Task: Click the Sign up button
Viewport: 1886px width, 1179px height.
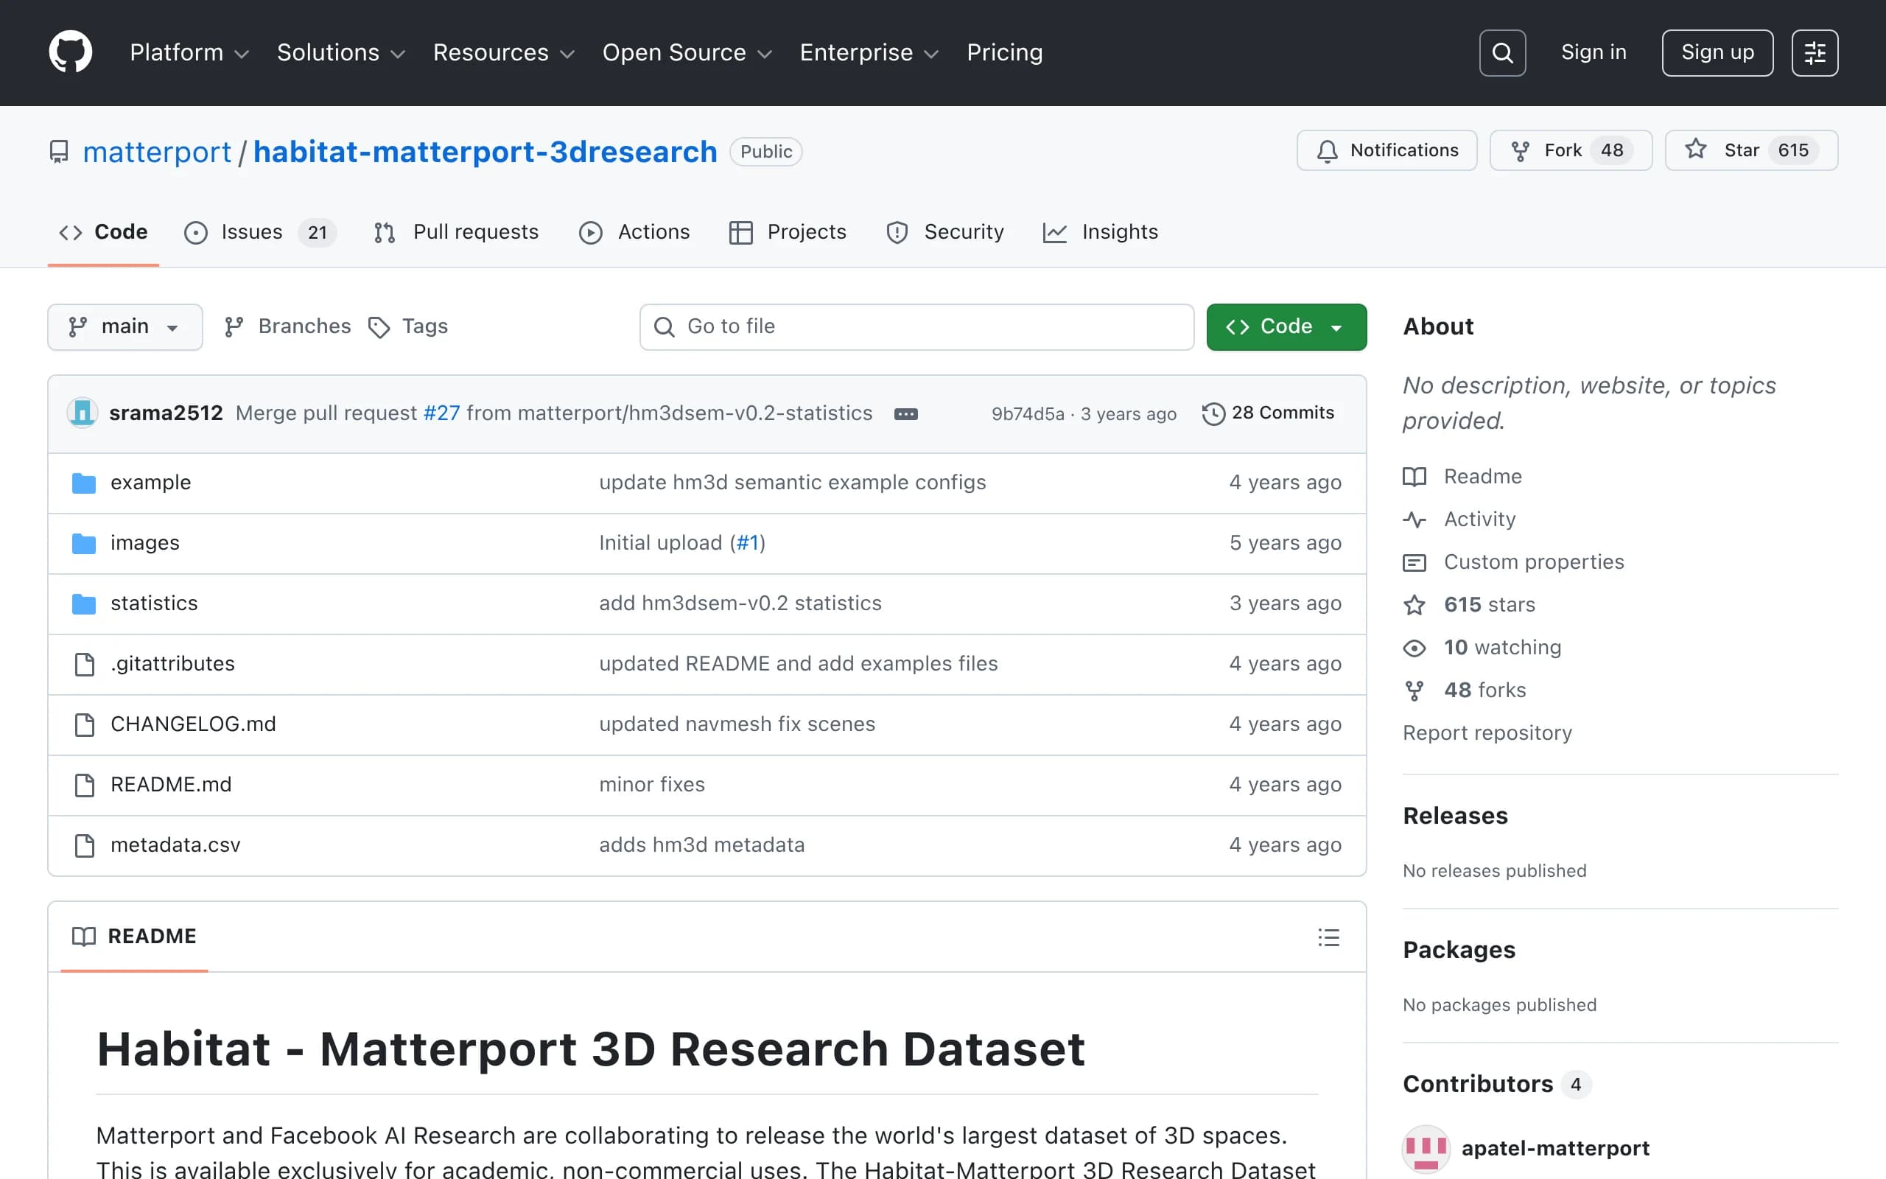Action: [1717, 52]
